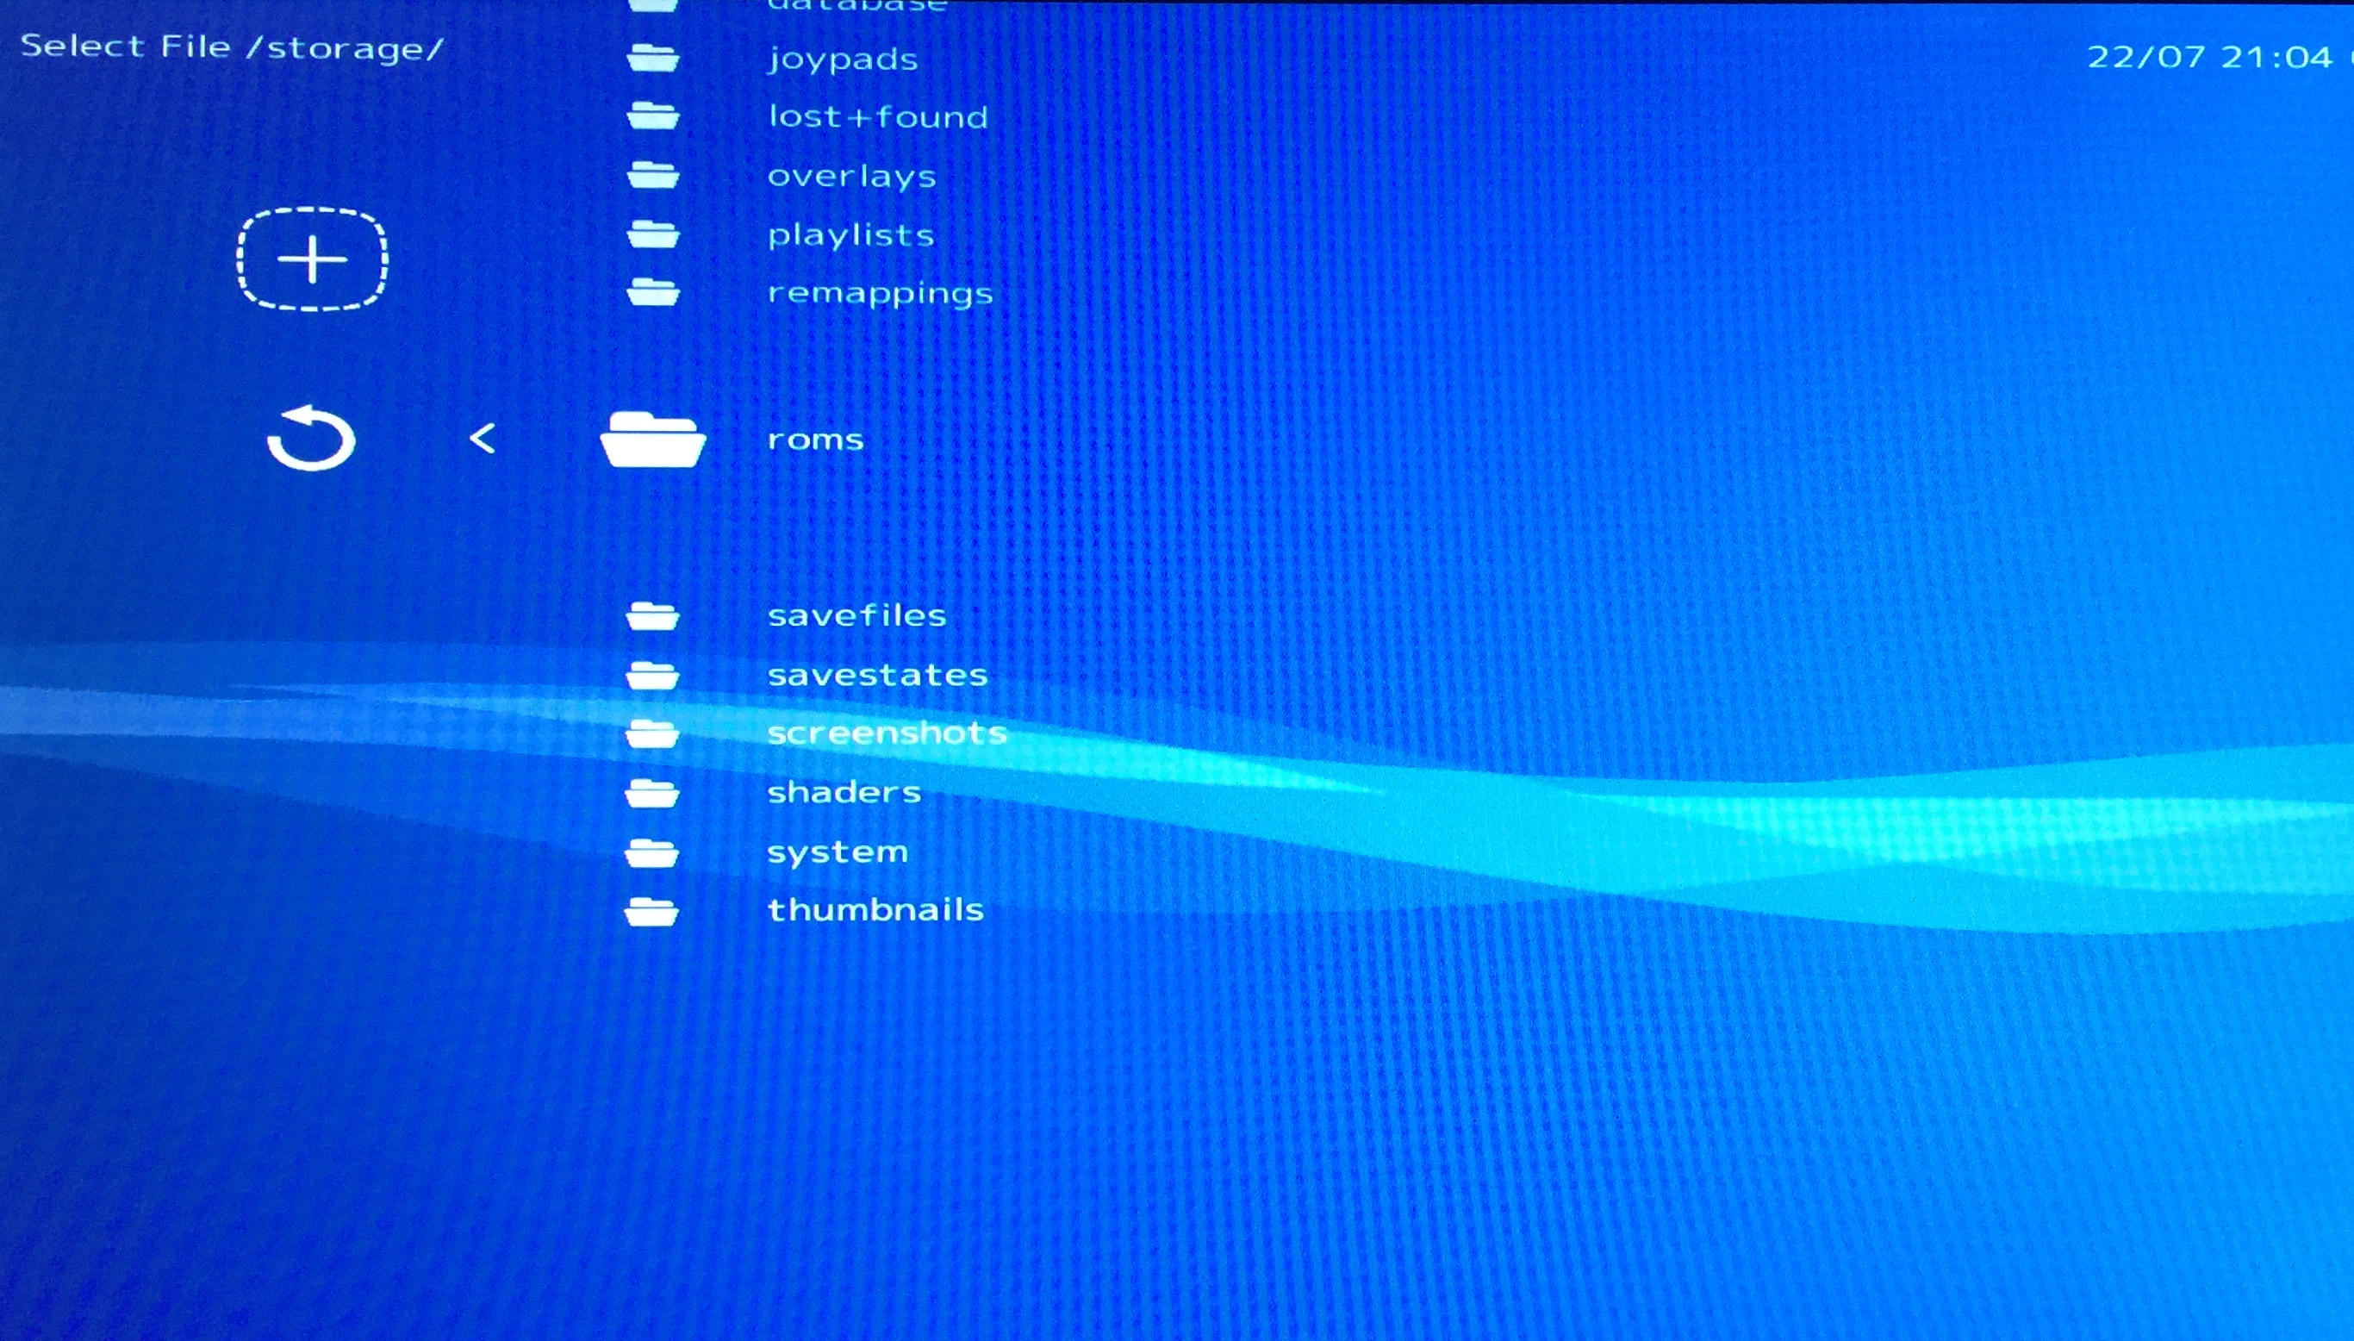The height and width of the screenshot is (1341, 2354).
Task: Click folder icon beside savestates
Action: coord(651,675)
